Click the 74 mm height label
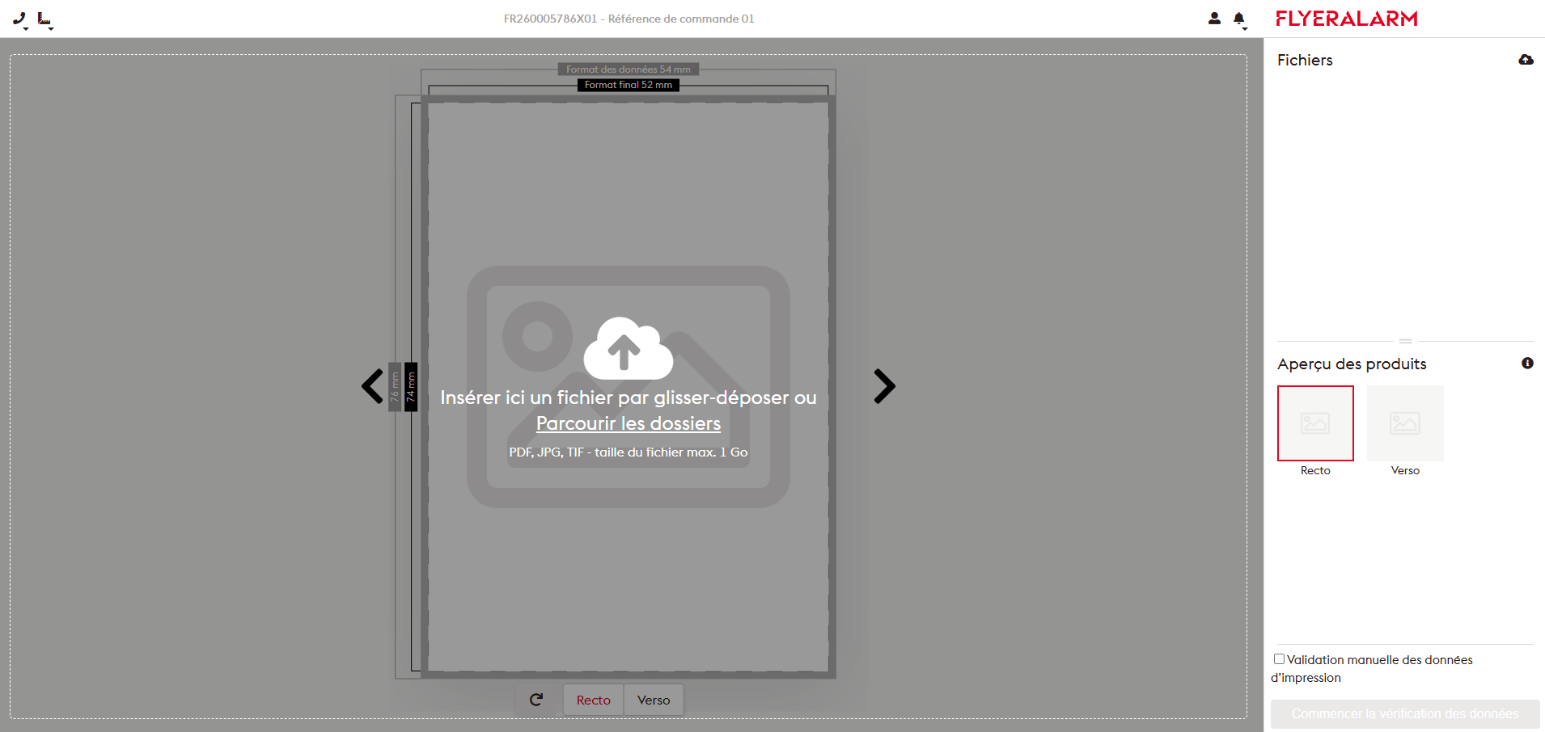Screen dimensions: 1545x732 tap(411, 387)
